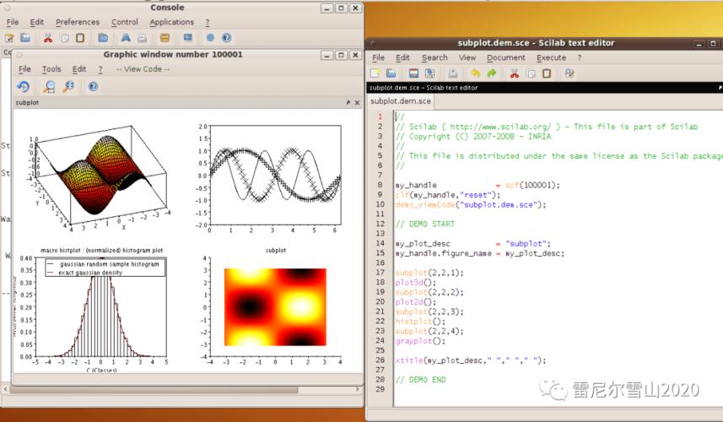Open the Execute menu in text editor
This screenshot has height=422, width=723.
tap(551, 57)
